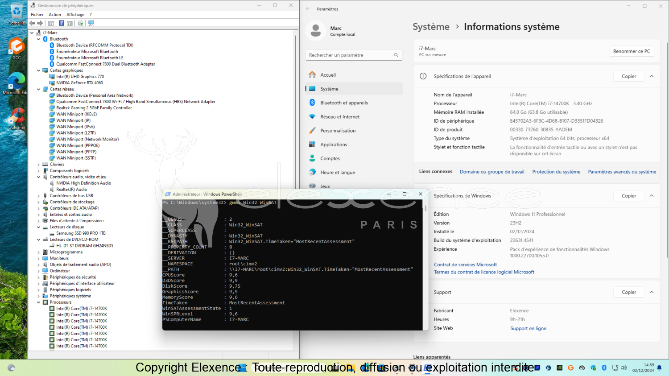Screen dimensions: 669x376
Task: Collapse the Lecteurs de disque node
Action: click(x=38, y=227)
